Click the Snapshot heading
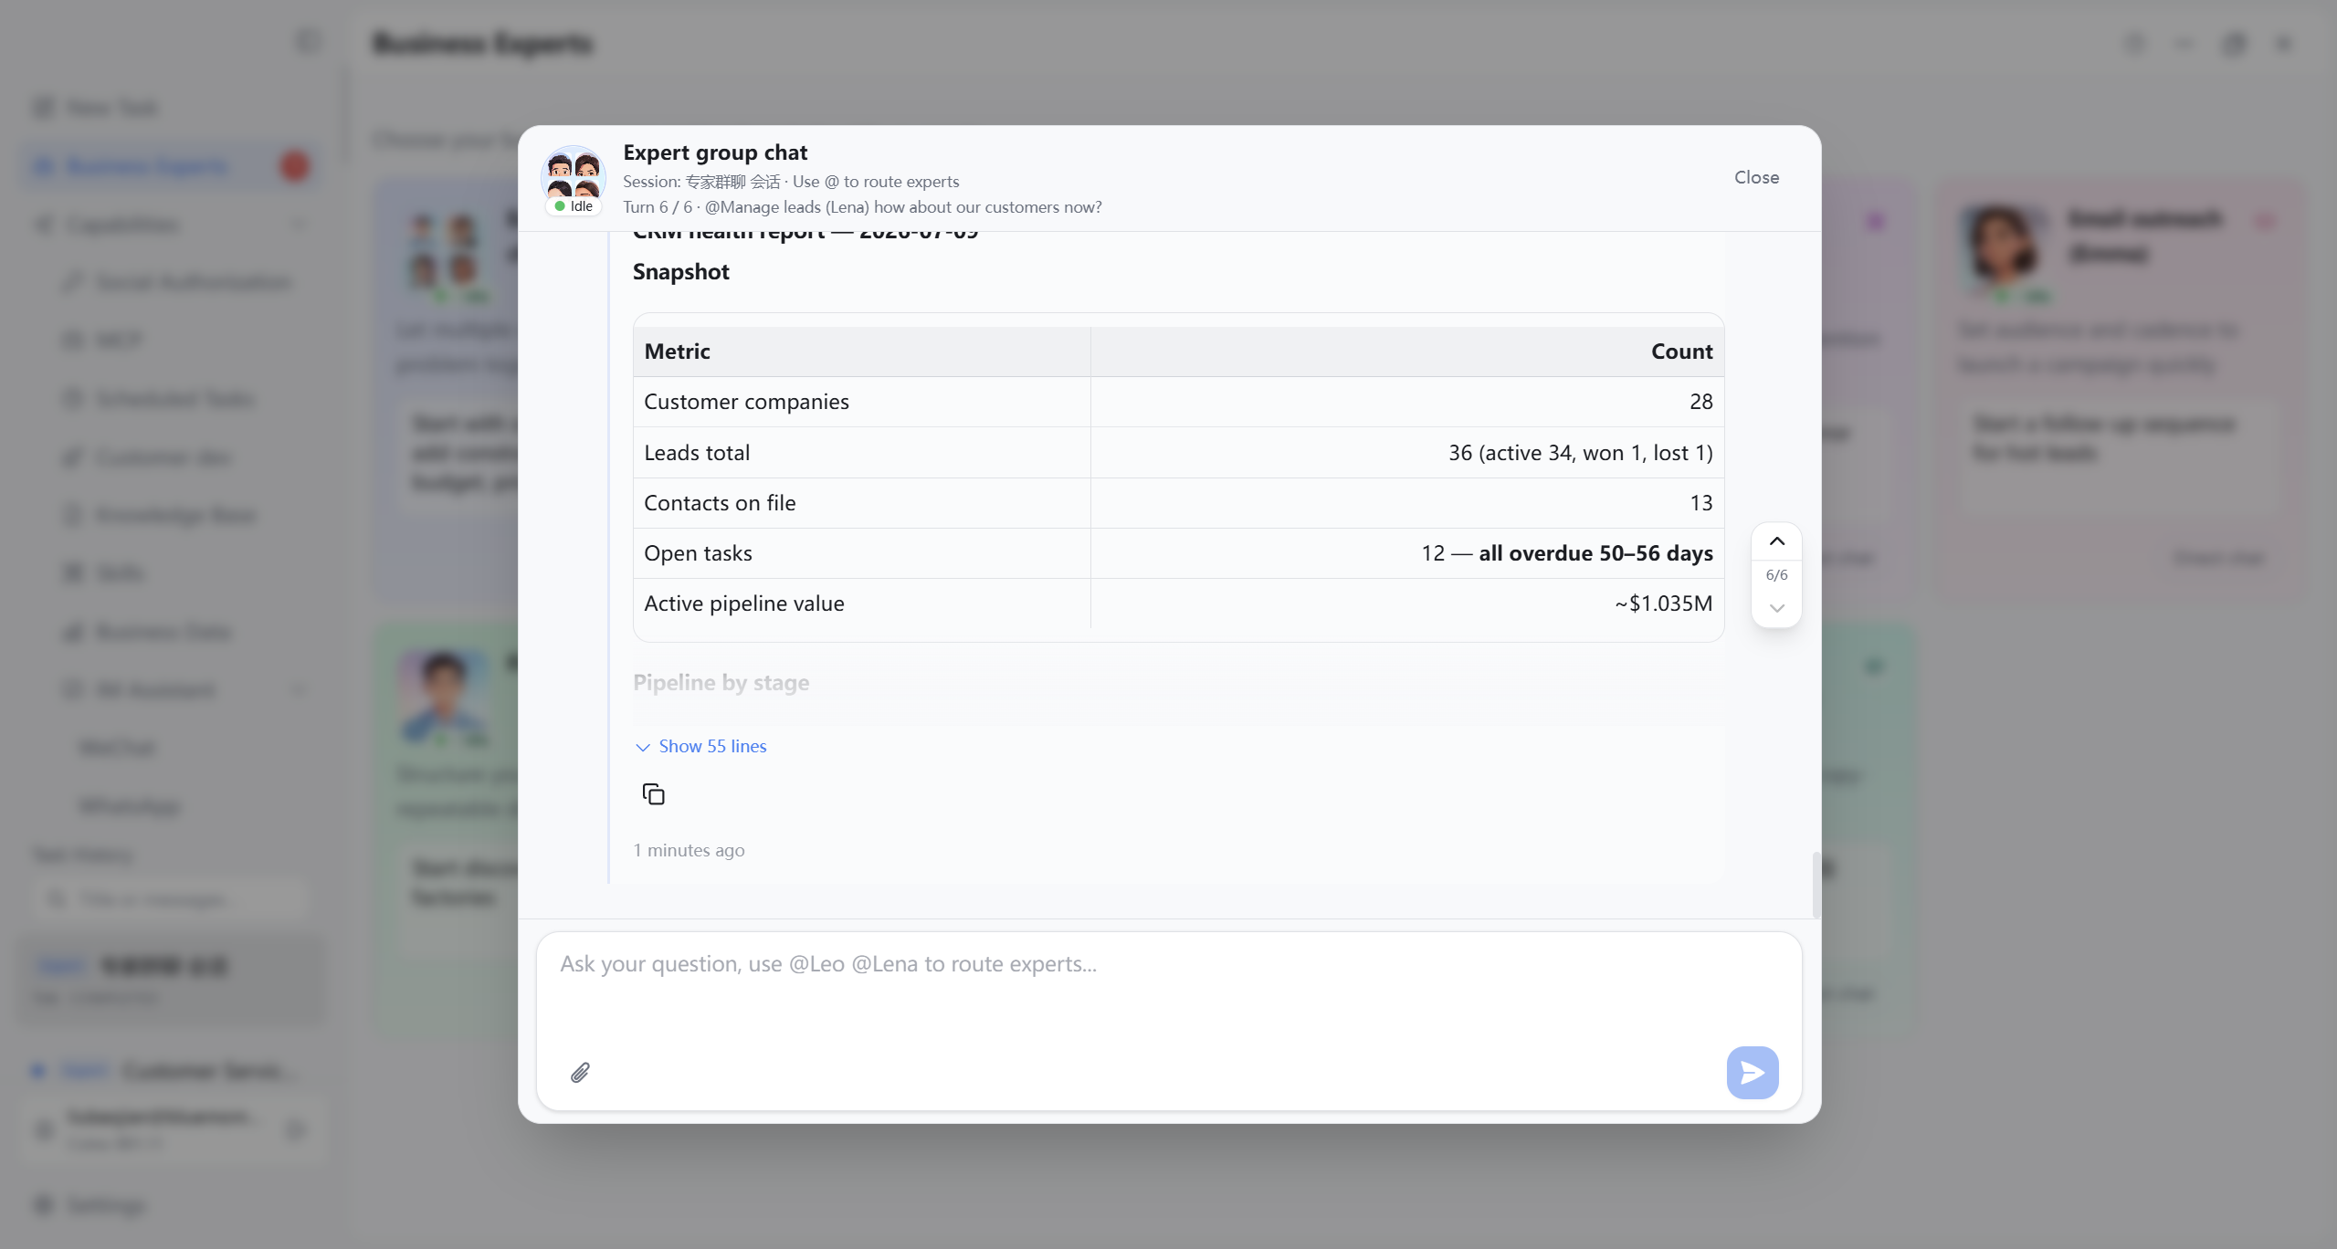Viewport: 2337px width, 1249px height. point(680,272)
